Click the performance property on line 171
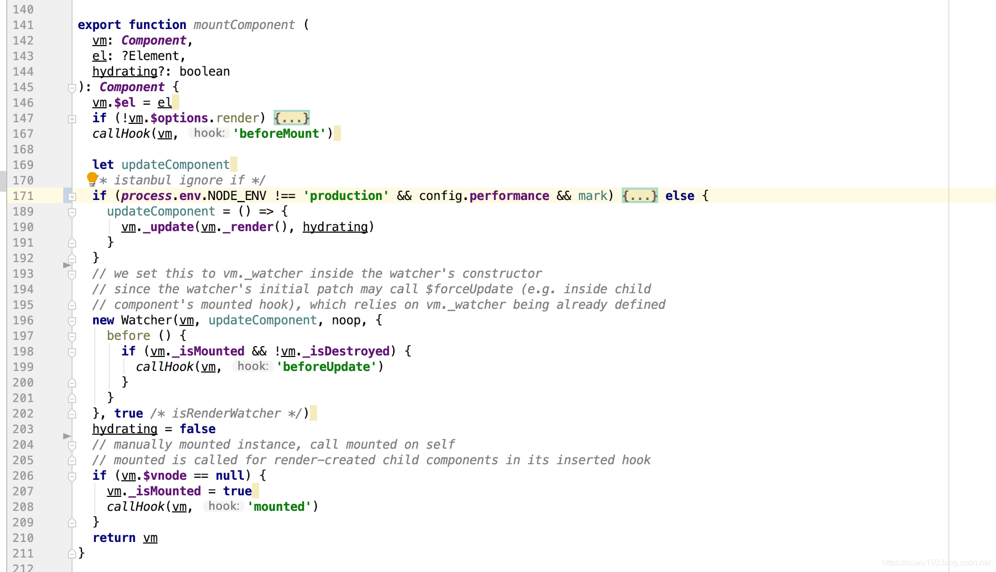The height and width of the screenshot is (572, 996). (509, 196)
